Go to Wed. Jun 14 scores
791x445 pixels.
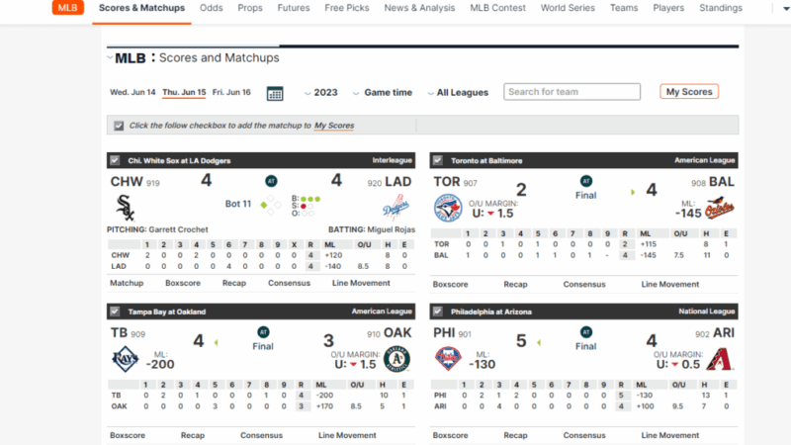click(132, 92)
